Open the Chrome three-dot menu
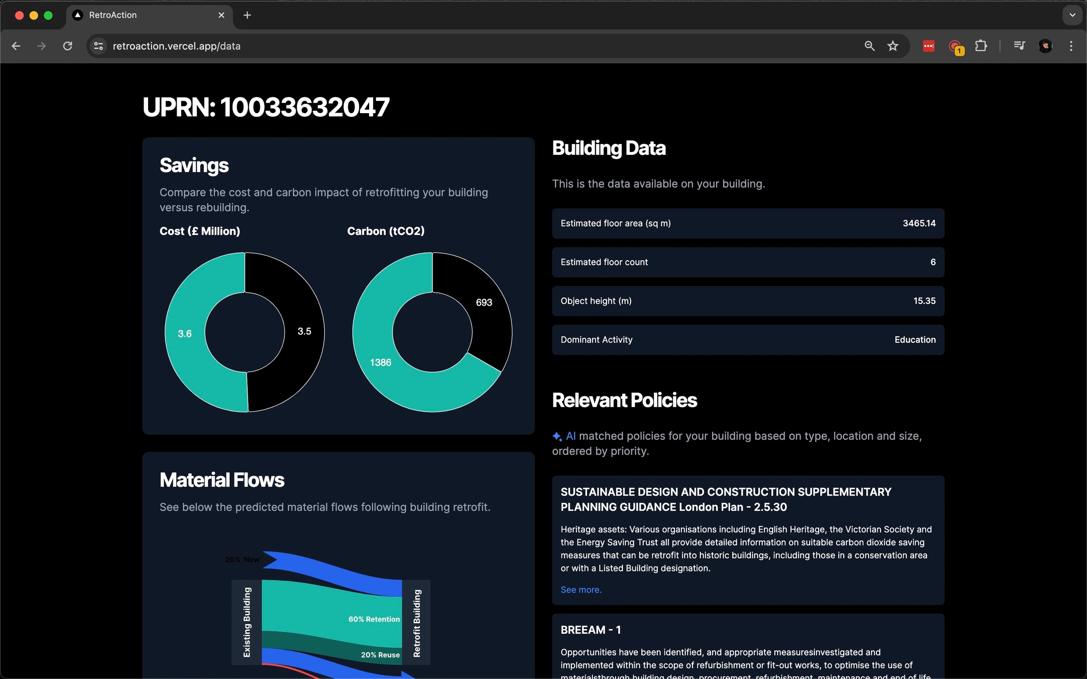This screenshot has width=1087, height=679. pyautogui.click(x=1071, y=46)
